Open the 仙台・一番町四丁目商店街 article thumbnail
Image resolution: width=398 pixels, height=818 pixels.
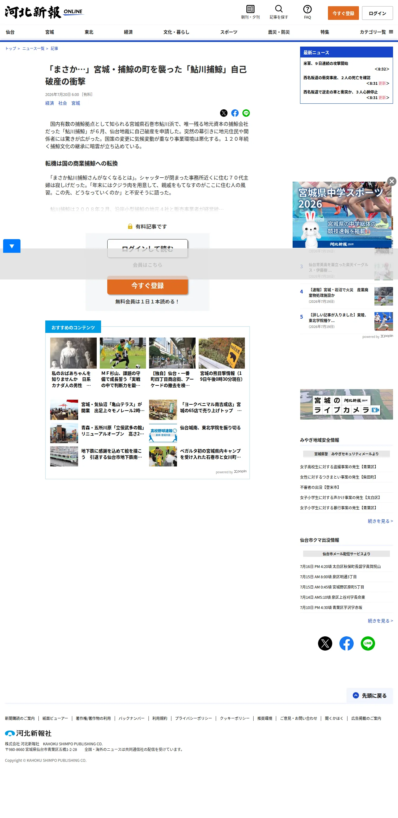point(172,353)
